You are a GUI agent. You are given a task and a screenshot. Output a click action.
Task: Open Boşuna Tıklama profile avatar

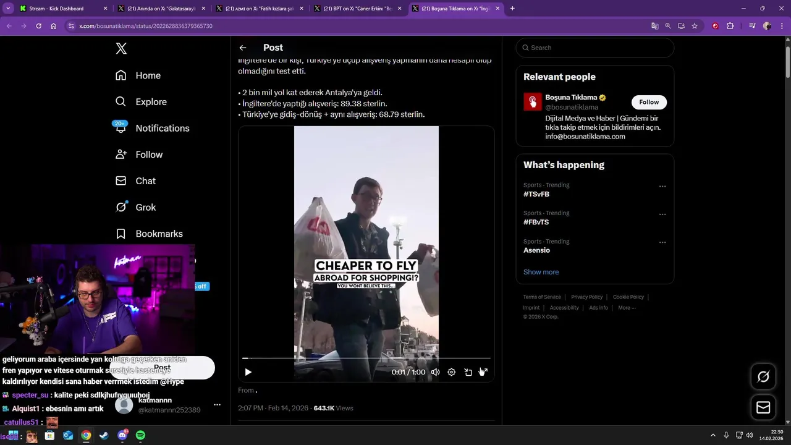tap(533, 102)
